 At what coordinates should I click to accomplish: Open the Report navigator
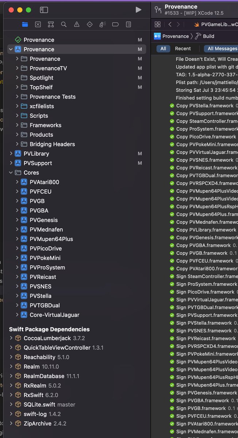tap(128, 24)
